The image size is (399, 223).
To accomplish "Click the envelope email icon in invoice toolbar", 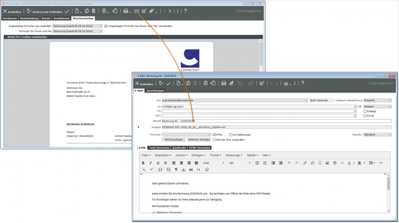I will (x=137, y=11).
